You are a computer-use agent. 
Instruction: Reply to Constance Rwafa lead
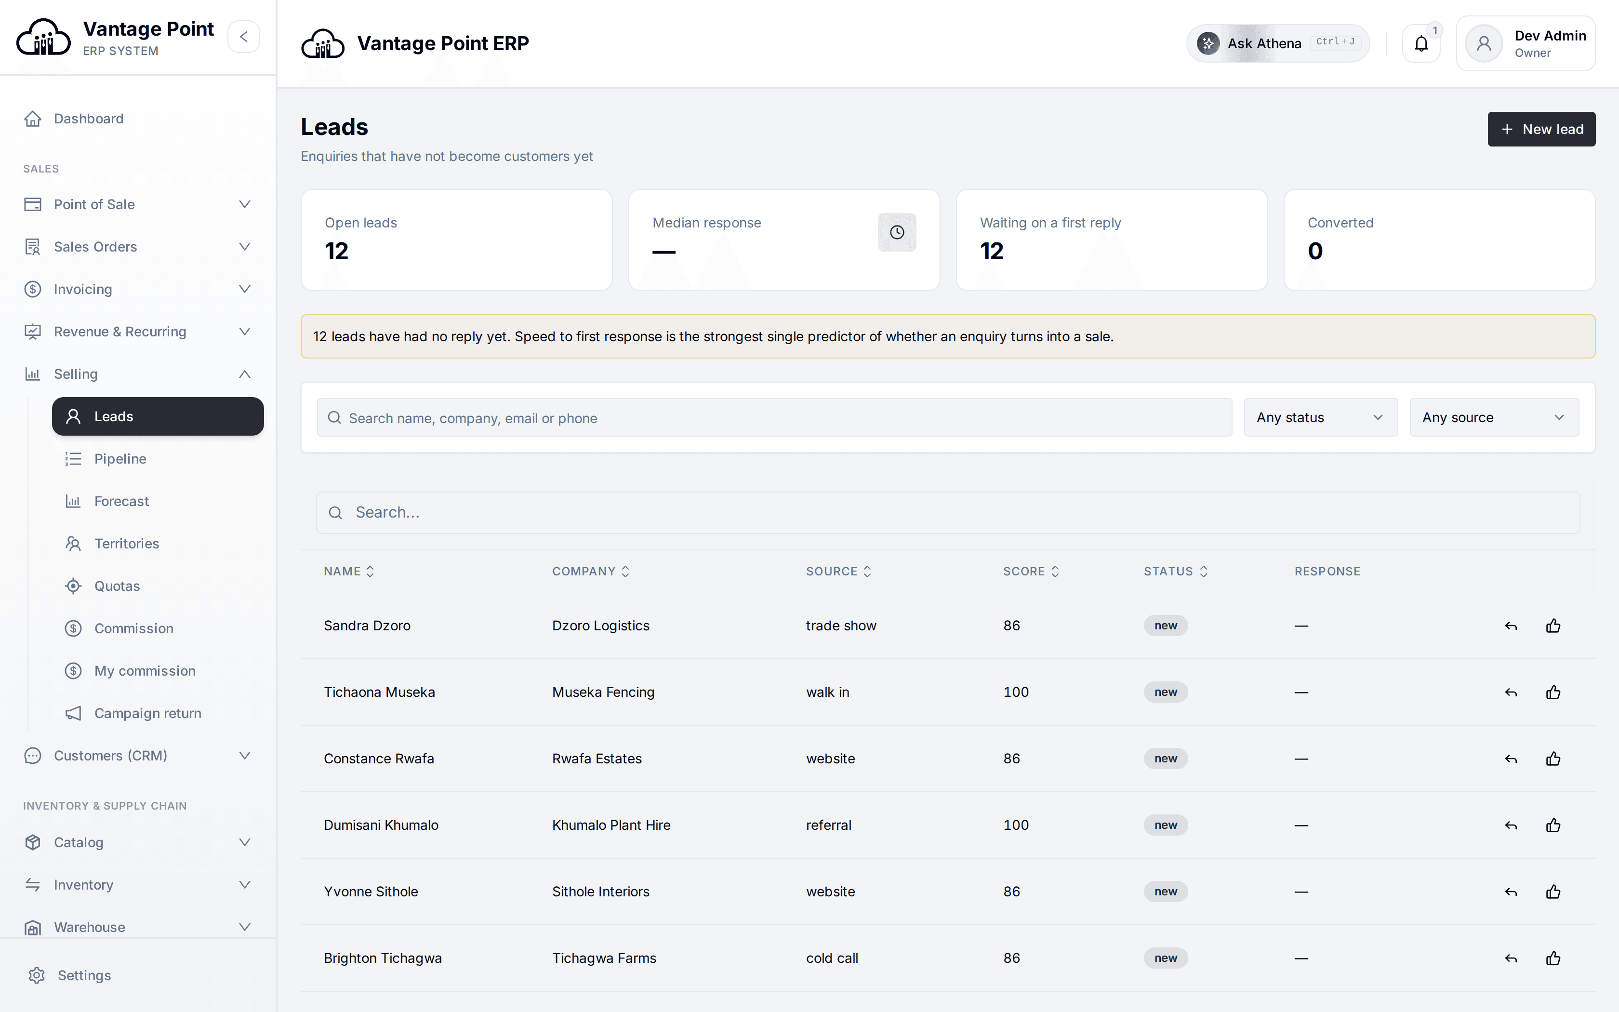click(1511, 759)
